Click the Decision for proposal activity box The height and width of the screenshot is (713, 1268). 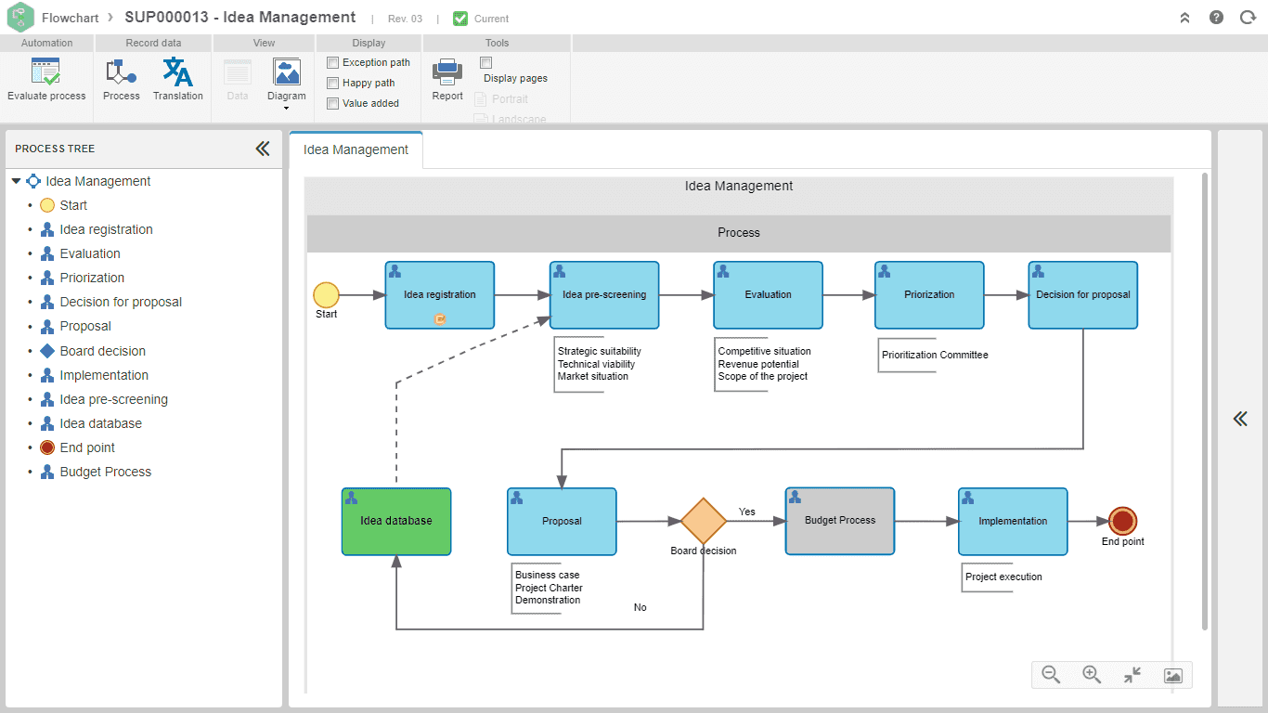(1082, 295)
